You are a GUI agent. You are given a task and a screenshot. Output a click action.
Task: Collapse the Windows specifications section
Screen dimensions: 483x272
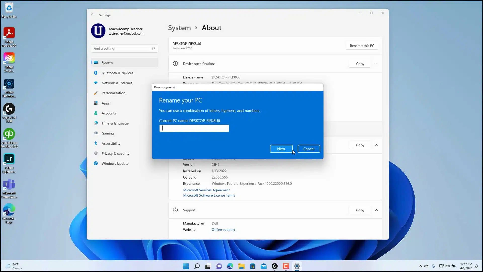(x=377, y=145)
